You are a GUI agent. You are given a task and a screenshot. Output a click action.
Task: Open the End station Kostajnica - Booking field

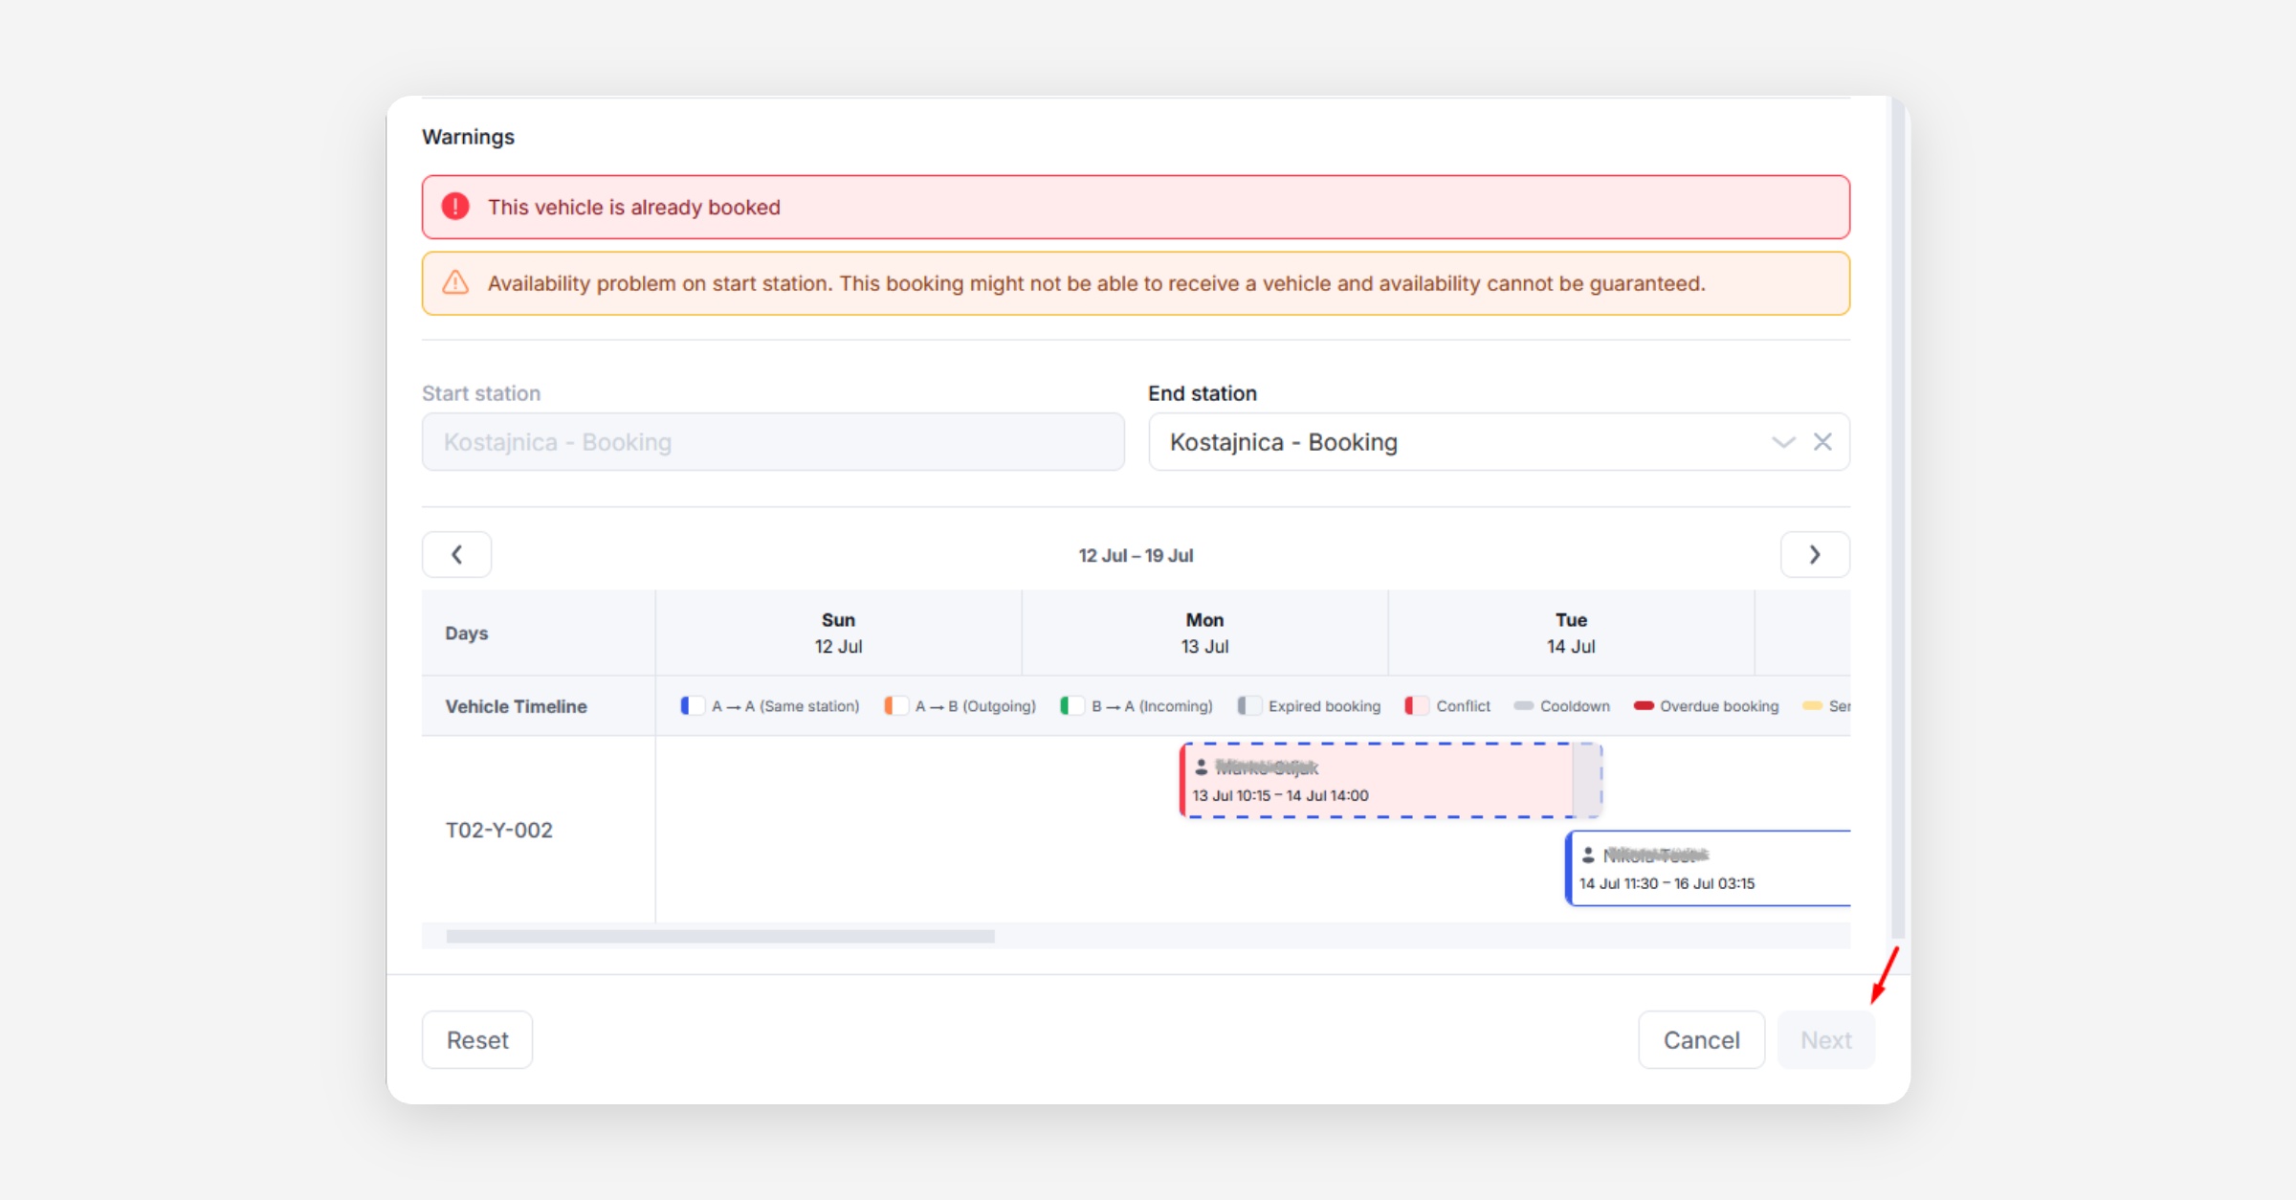click(x=1498, y=442)
